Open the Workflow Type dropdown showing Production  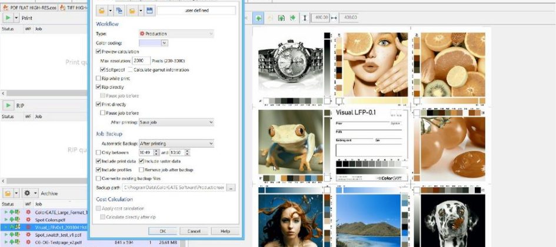click(177, 33)
